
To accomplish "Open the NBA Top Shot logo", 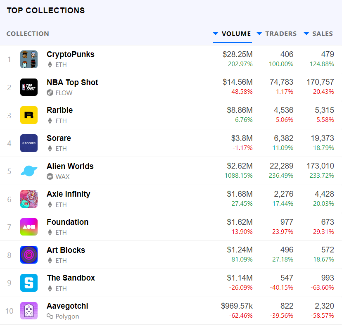I will 29,87.
